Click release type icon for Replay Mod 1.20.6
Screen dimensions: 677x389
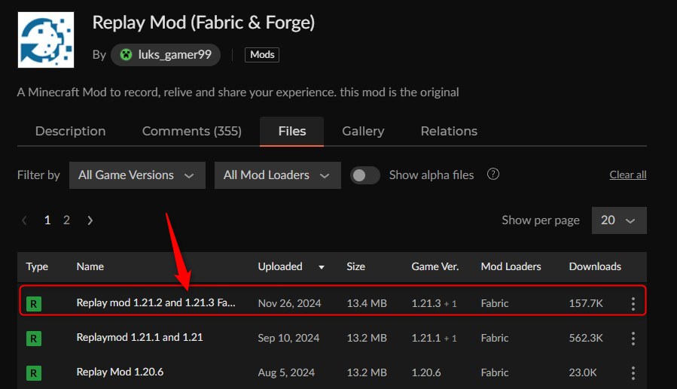pyautogui.click(x=33, y=372)
